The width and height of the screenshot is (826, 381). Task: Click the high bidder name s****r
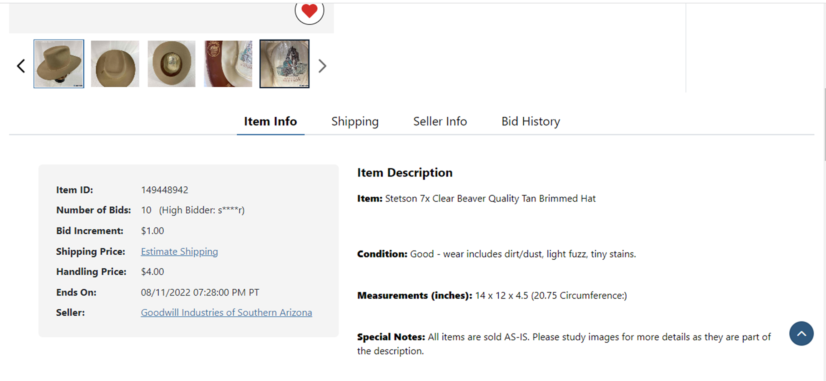230,210
